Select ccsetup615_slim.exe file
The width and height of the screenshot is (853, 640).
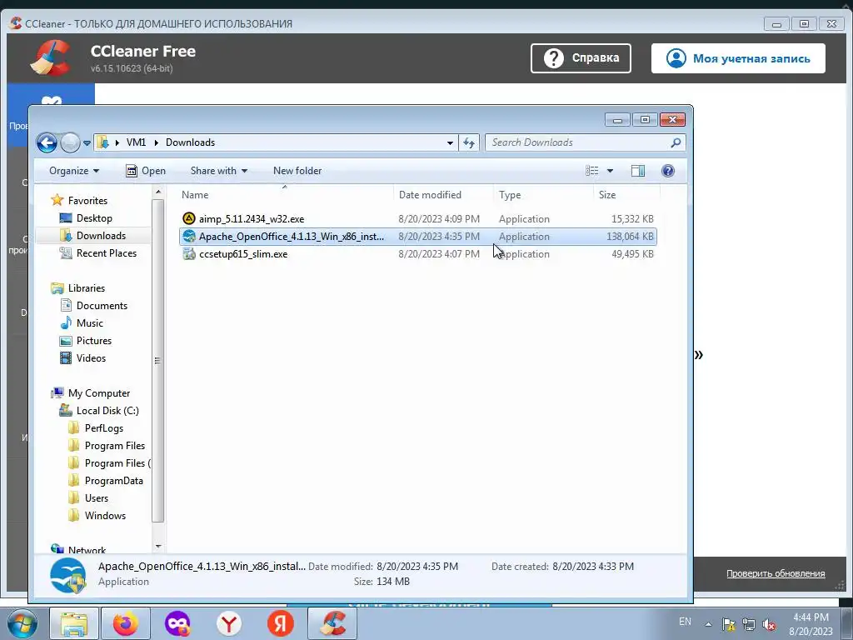418,253
